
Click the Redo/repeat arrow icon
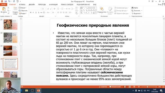click(x=14, y=1)
